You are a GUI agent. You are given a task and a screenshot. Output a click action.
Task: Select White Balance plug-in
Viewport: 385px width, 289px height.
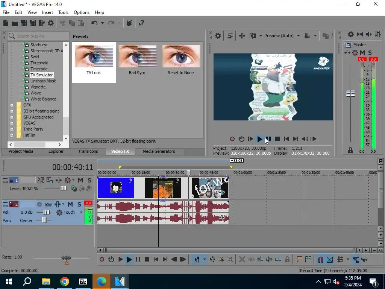pyautogui.click(x=43, y=99)
